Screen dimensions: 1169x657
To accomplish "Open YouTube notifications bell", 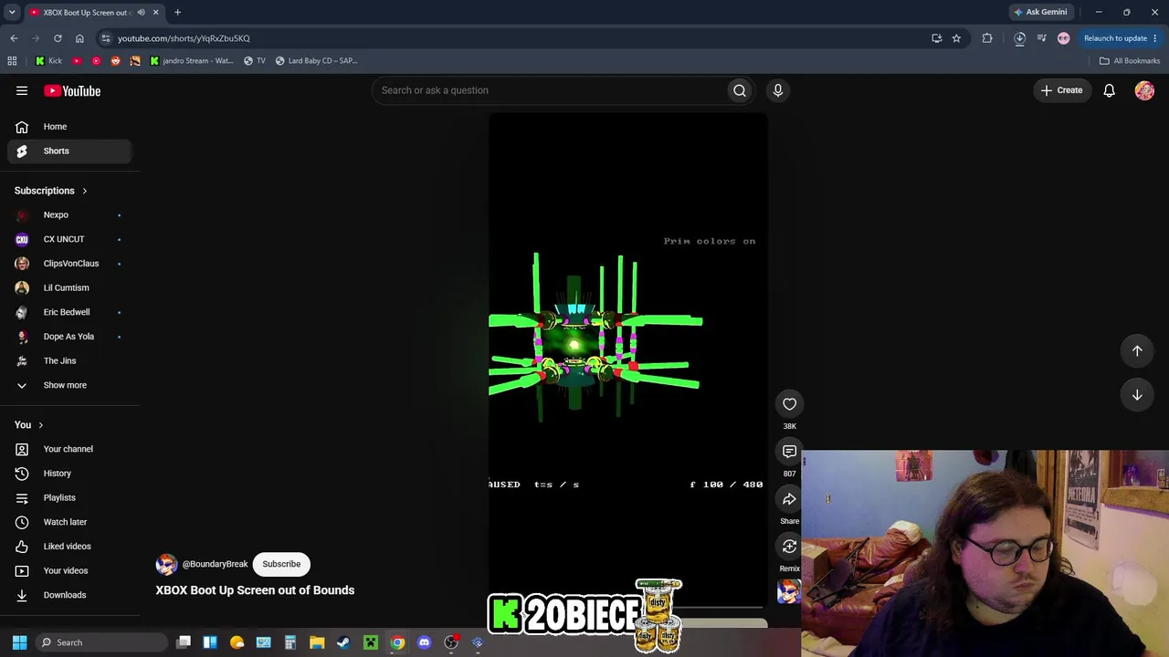I will (x=1109, y=90).
